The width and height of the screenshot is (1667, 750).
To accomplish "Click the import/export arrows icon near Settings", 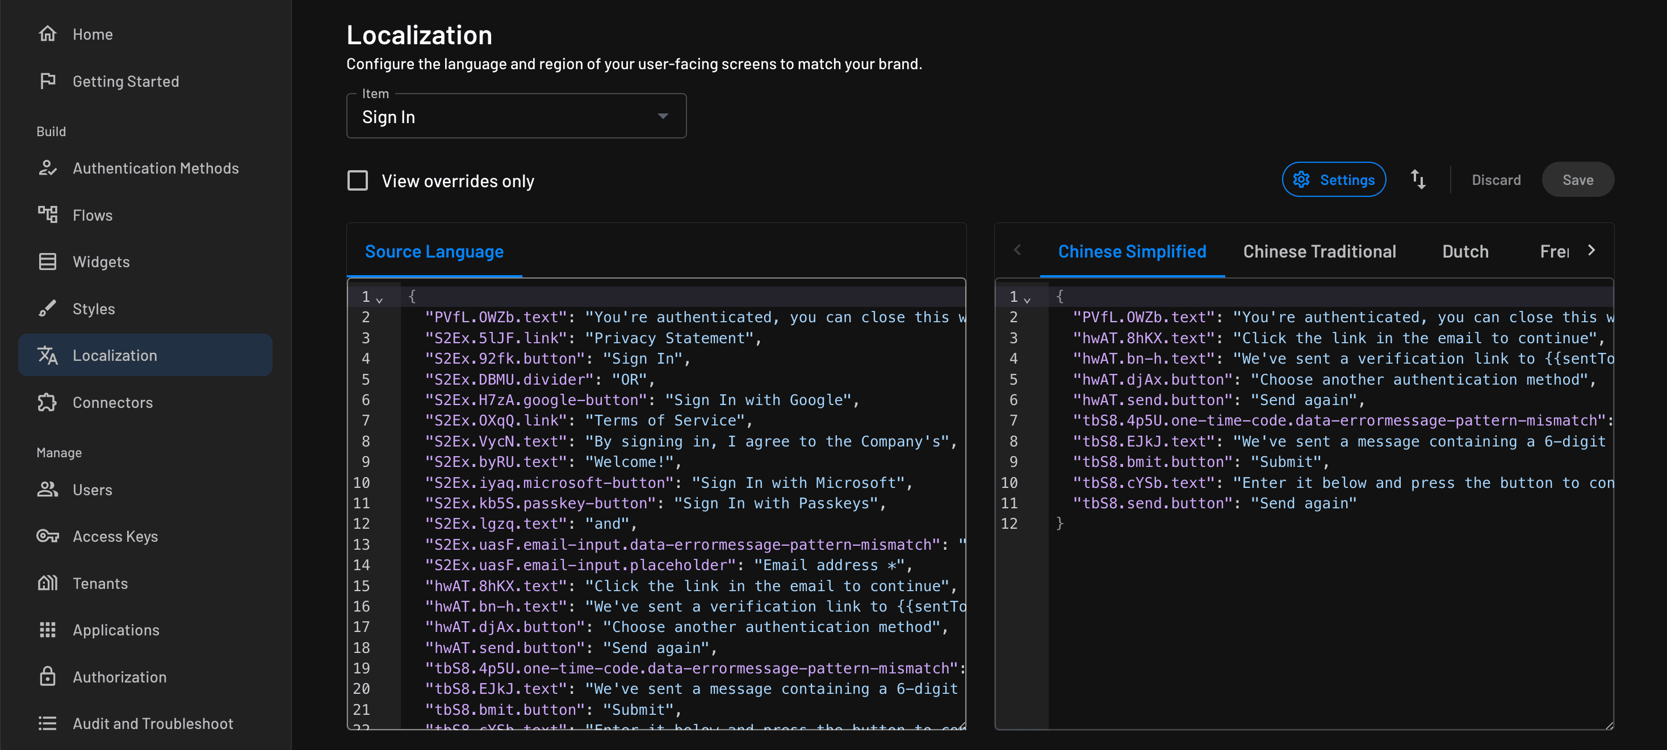I will click(1418, 179).
